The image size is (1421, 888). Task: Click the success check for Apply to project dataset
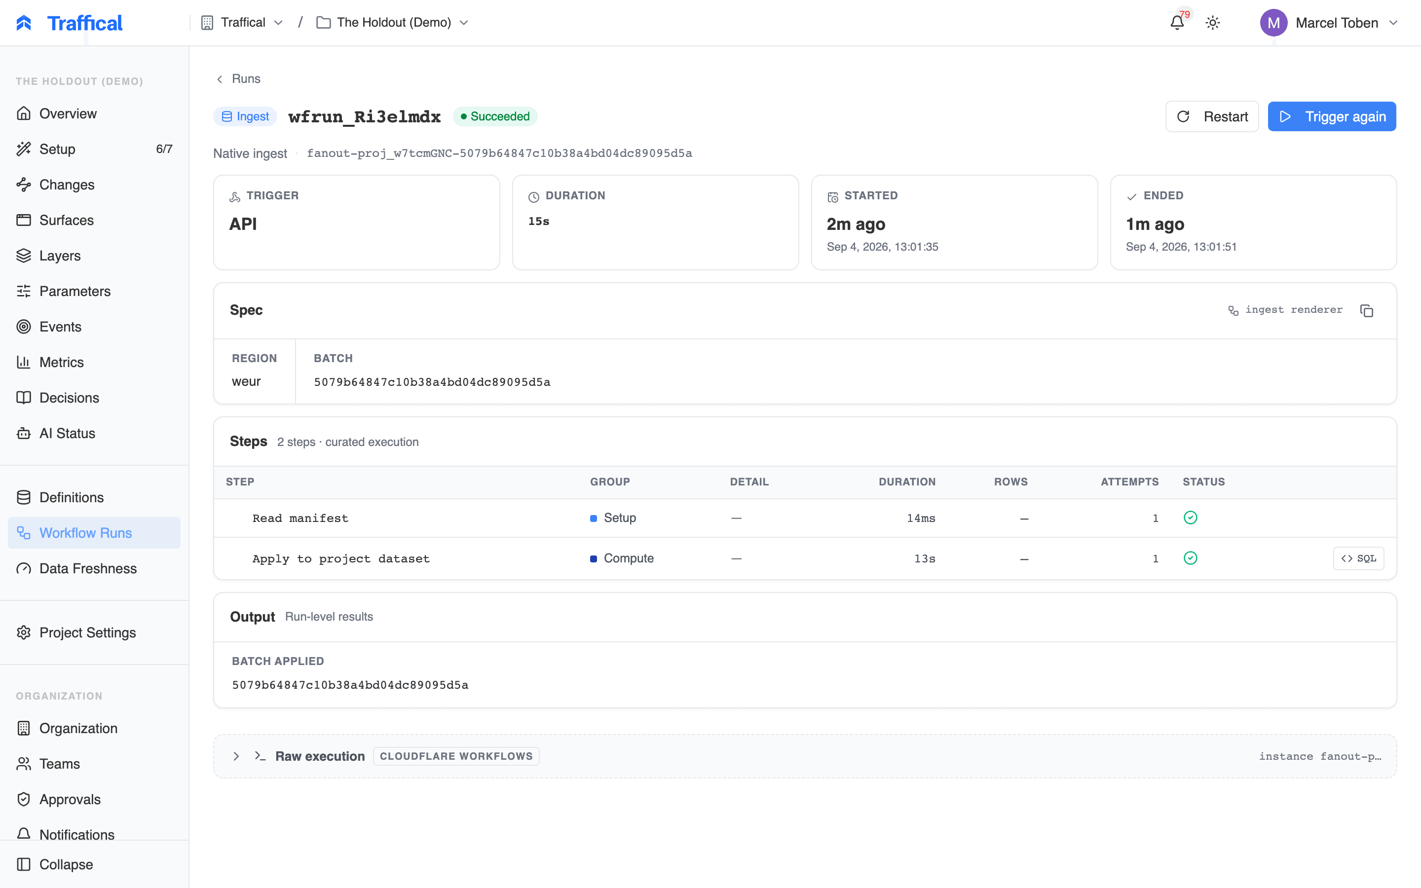point(1190,558)
